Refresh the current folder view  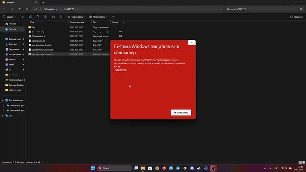click(27, 9)
